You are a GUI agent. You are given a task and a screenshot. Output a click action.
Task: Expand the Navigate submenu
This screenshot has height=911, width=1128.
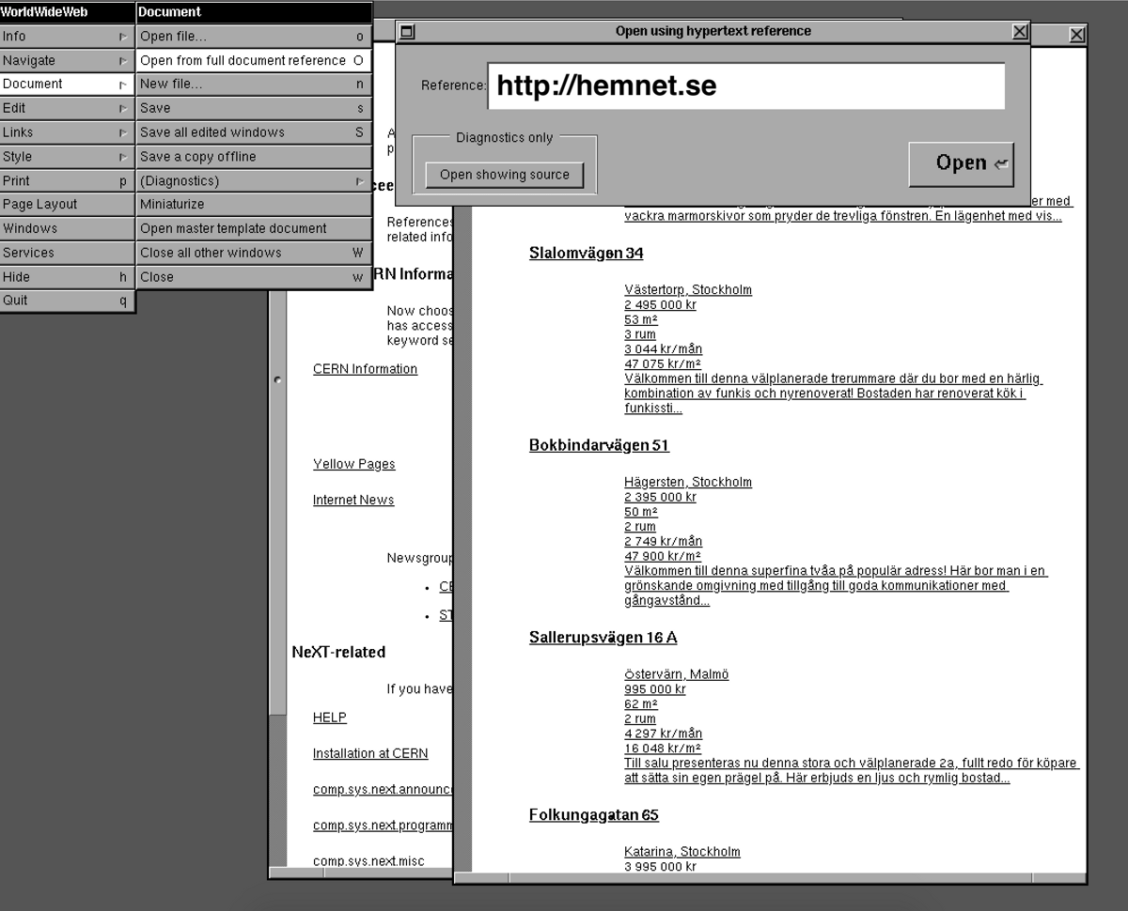coord(68,61)
